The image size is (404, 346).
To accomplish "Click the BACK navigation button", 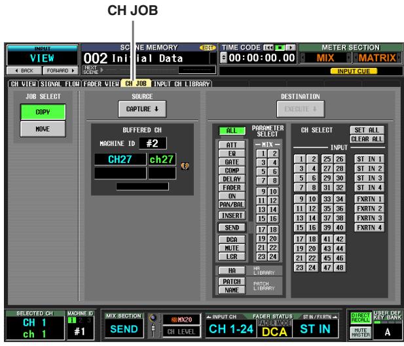I will 24,71.
